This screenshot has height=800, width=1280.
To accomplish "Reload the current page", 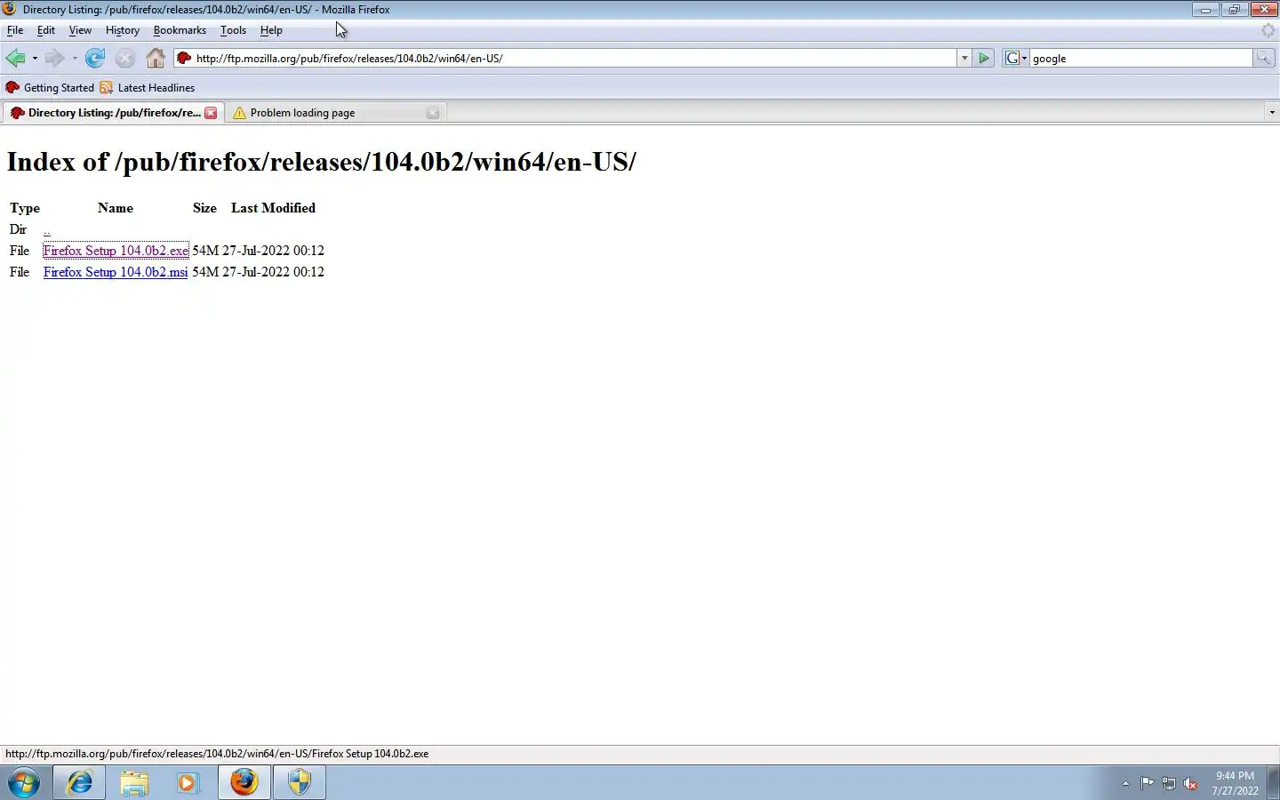I will [x=95, y=59].
